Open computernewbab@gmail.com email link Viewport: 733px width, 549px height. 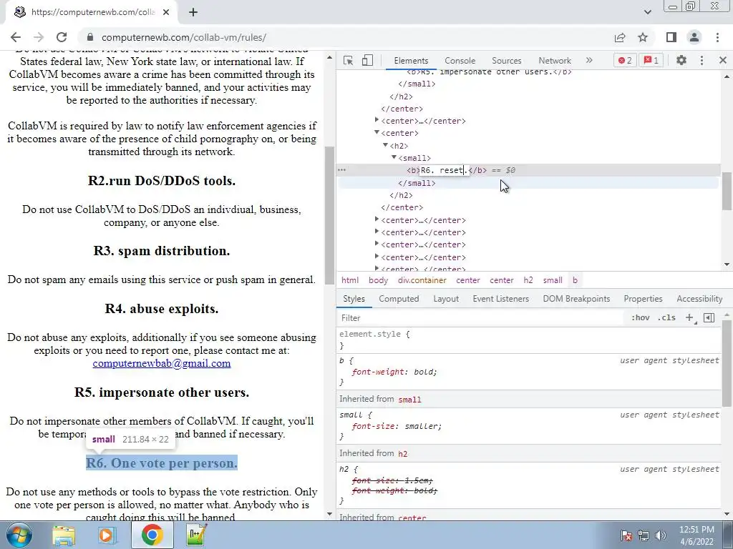coord(162,363)
